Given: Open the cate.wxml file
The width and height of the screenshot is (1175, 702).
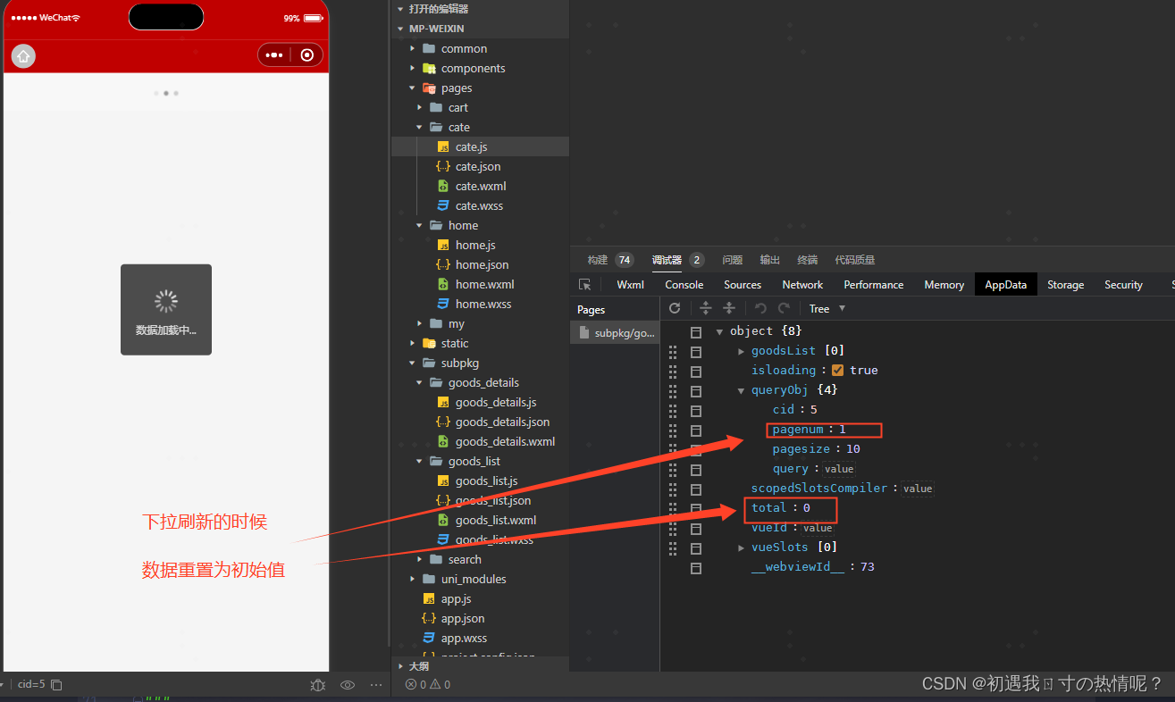Looking at the screenshot, I should click(x=480, y=186).
